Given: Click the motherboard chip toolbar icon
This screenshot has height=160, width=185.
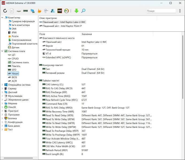Looking at the screenshot, I should (19, 11).
